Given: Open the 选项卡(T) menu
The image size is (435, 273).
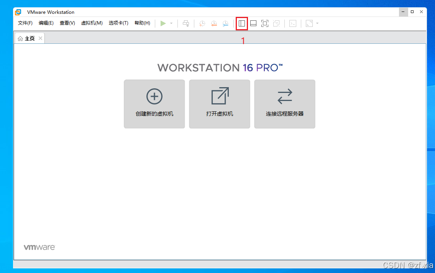Looking at the screenshot, I should pos(118,23).
